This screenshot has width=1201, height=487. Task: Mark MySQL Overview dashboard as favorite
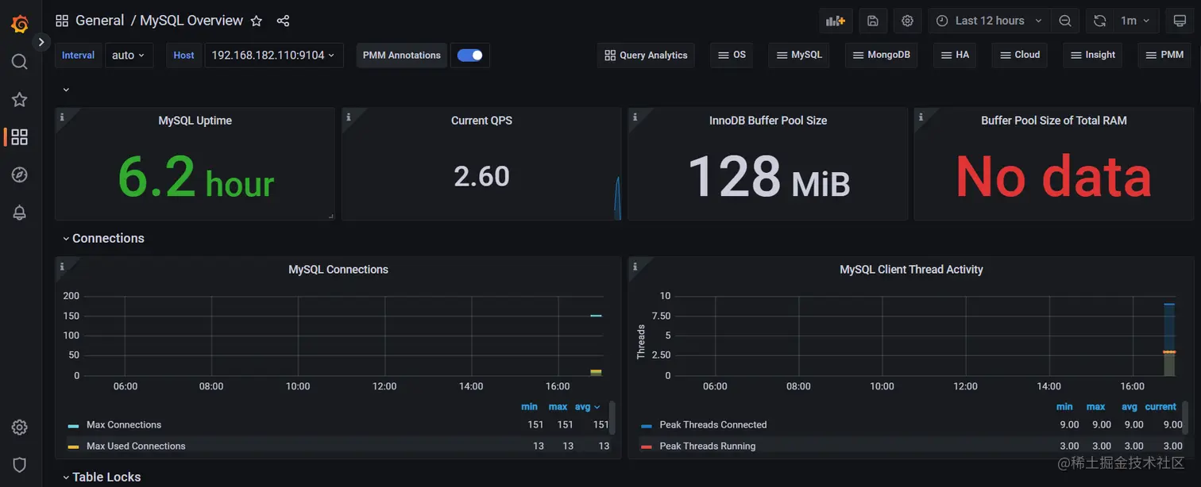coord(256,21)
